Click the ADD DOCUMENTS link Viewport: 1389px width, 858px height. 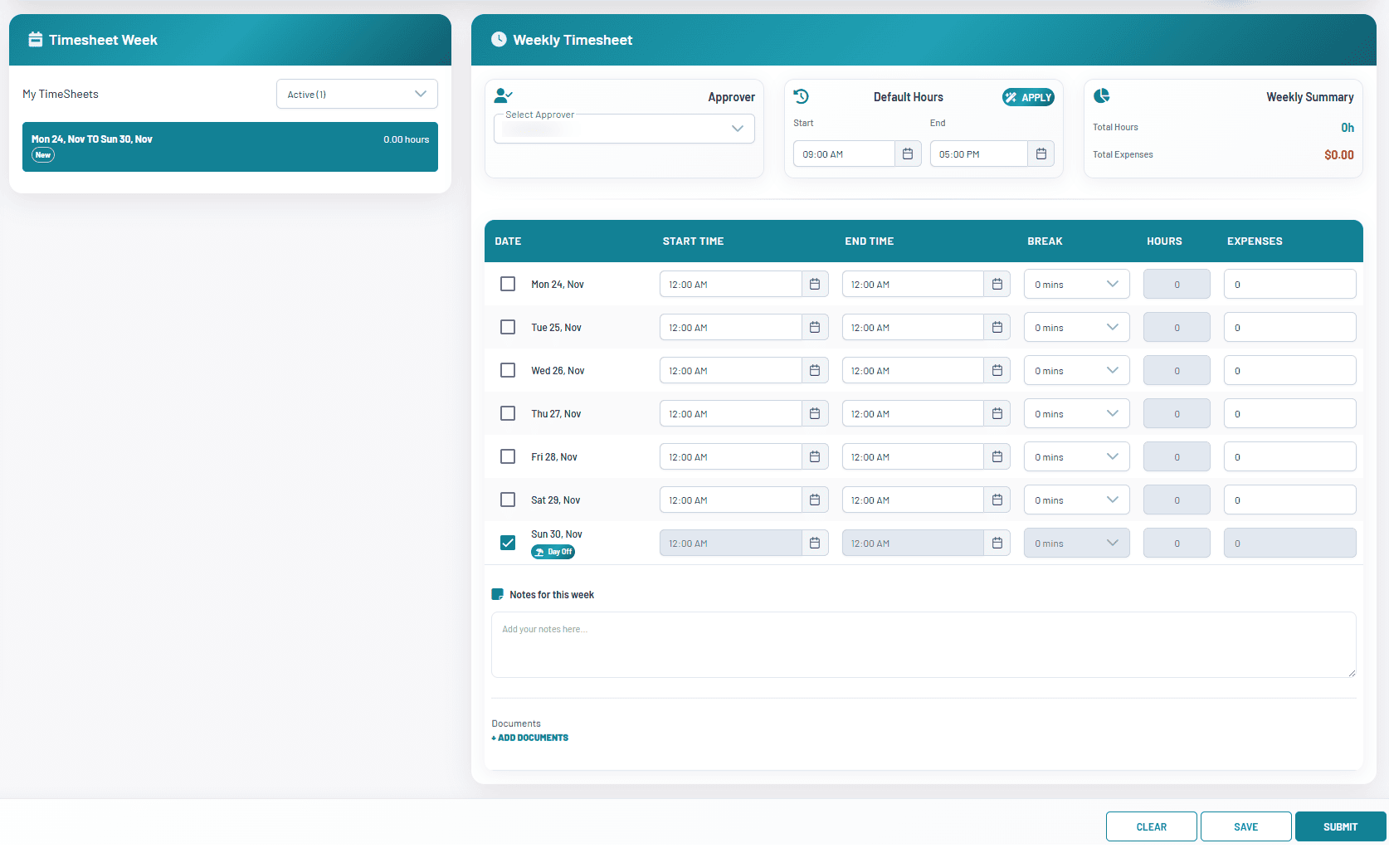click(529, 738)
